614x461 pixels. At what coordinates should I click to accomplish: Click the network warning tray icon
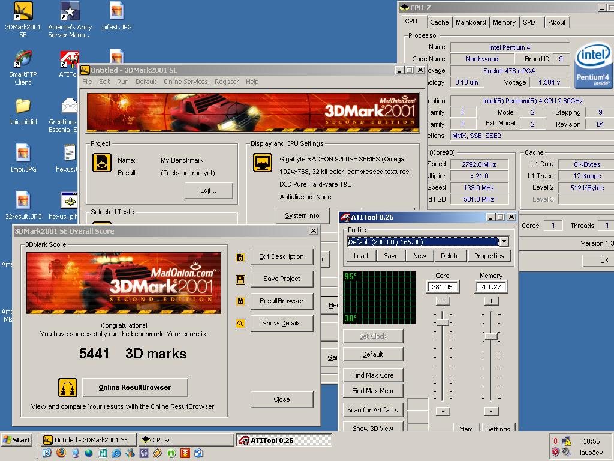coord(566,441)
